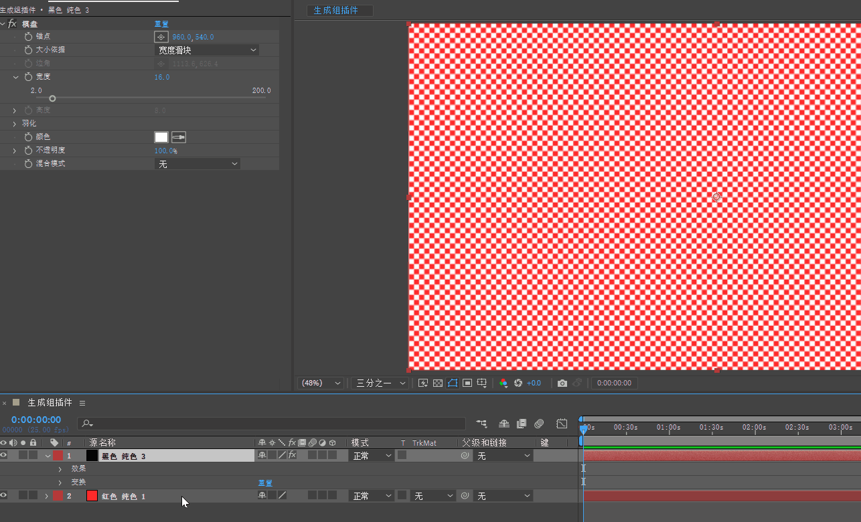
Task: Click the 重置 link in 变换 row
Action: coord(265,483)
